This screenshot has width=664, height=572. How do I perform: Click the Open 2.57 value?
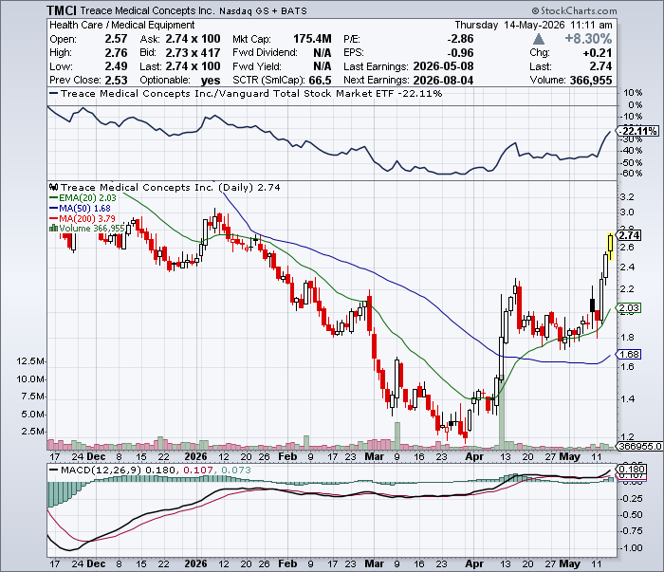click(x=116, y=39)
